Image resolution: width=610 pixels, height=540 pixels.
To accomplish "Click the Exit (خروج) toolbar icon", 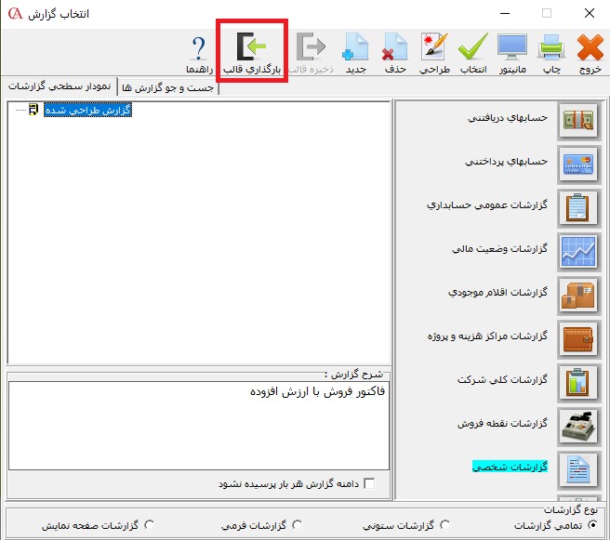I will [x=590, y=53].
